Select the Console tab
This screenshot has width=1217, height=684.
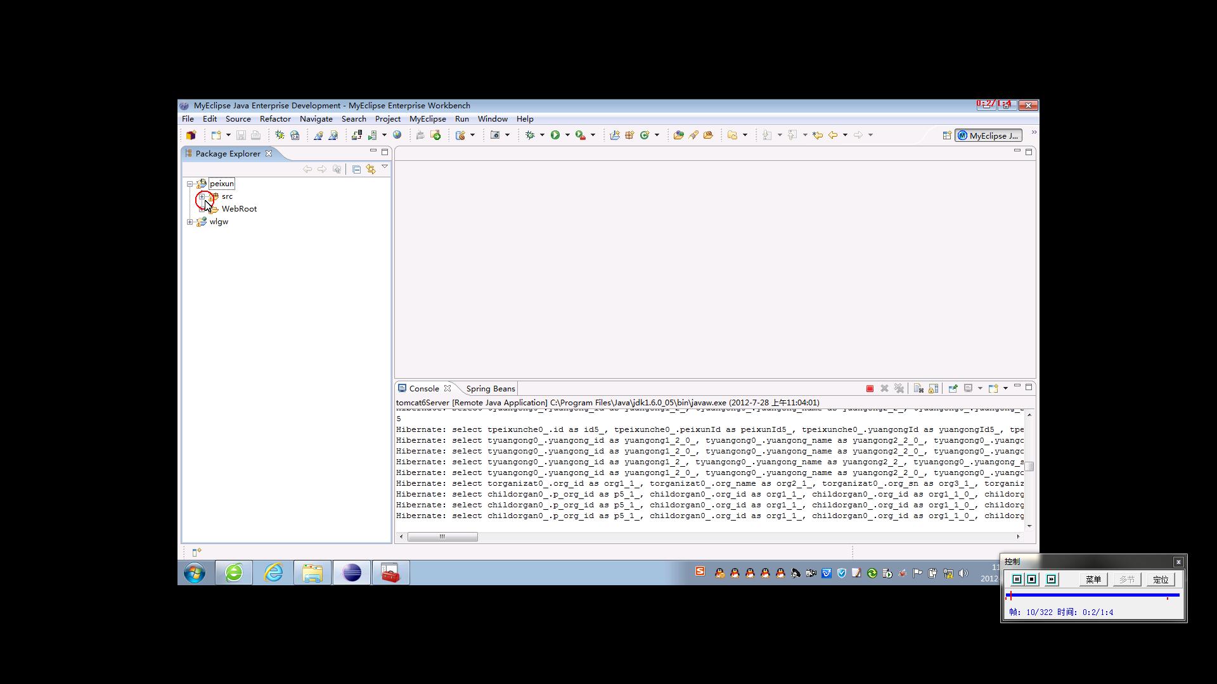424,389
